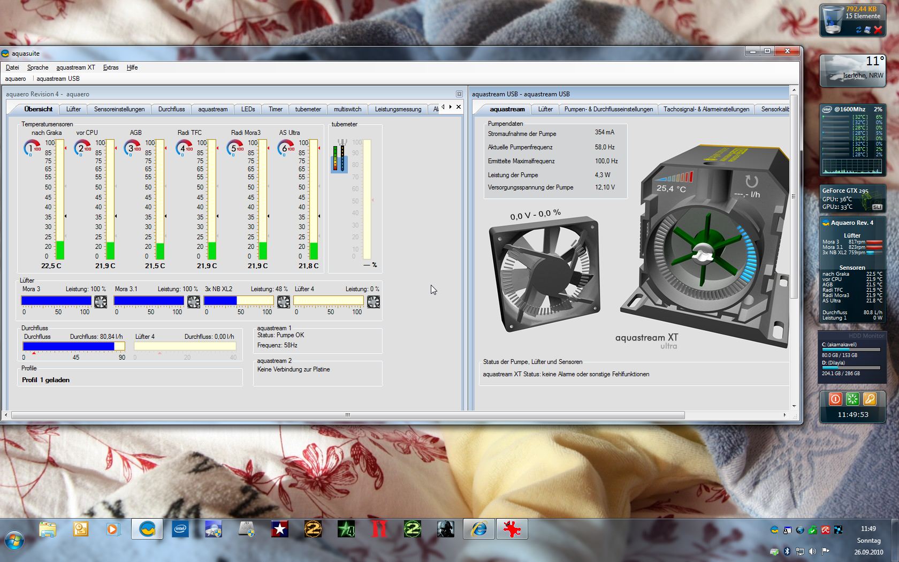Open the aquastream XT menu
This screenshot has height=562, width=899.
tap(75, 67)
